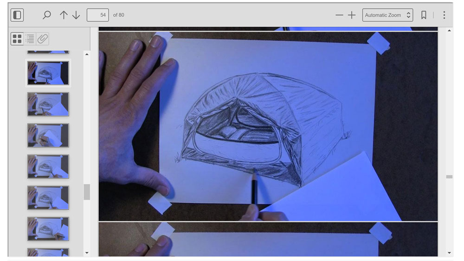Click the bookmark current view icon
This screenshot has height=261, width=464.
(424, 15)
